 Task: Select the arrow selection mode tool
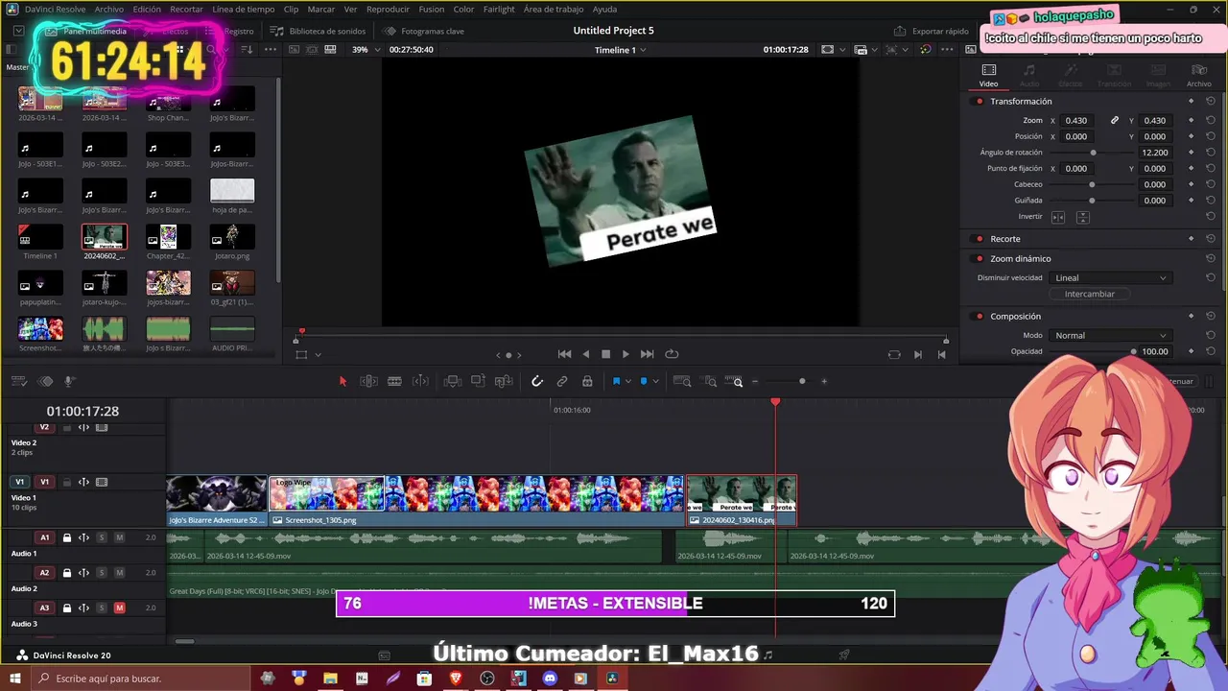pyautogui.click(x=342, y=381)
